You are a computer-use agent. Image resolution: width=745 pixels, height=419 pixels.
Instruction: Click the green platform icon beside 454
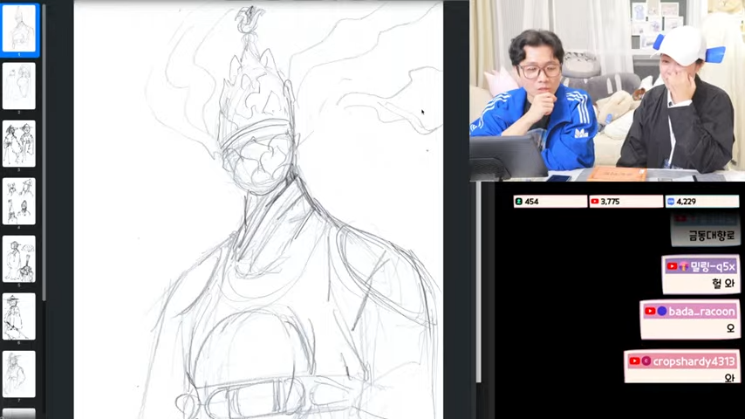tap(519, 202)
